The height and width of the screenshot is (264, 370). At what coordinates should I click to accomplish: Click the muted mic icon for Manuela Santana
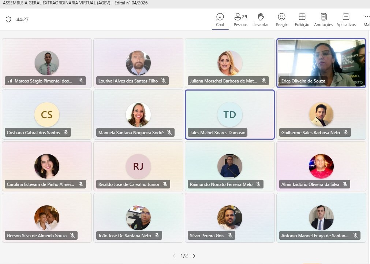pos(169,133)
